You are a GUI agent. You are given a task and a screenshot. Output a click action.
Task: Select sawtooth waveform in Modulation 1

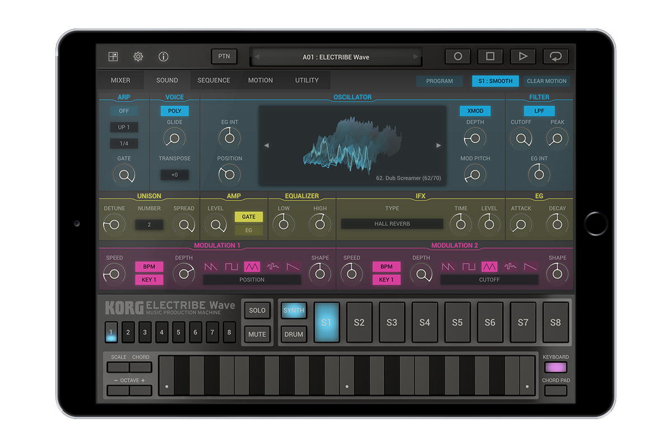[210, 267]
